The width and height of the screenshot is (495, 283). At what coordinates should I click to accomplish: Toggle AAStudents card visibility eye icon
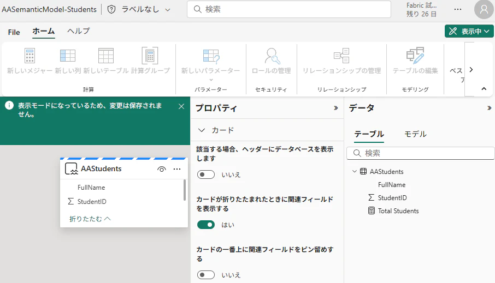[x=161, y=169]
